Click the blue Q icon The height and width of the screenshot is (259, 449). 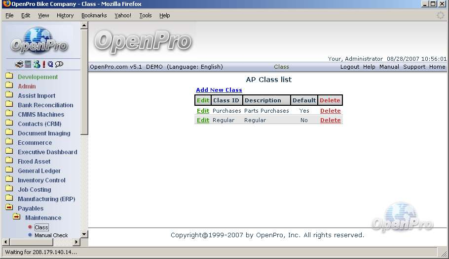tap(50, 64)
